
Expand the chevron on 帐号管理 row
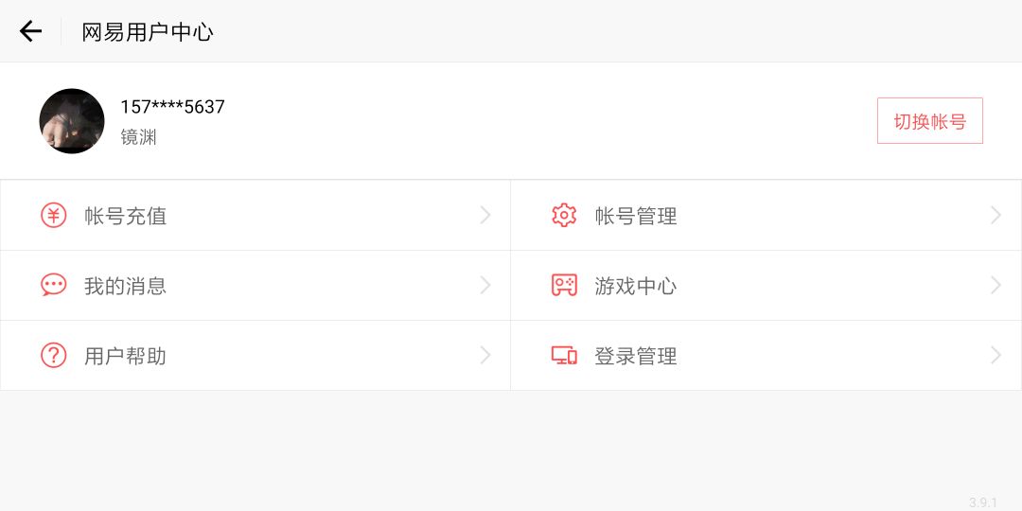tap(996, 216)
